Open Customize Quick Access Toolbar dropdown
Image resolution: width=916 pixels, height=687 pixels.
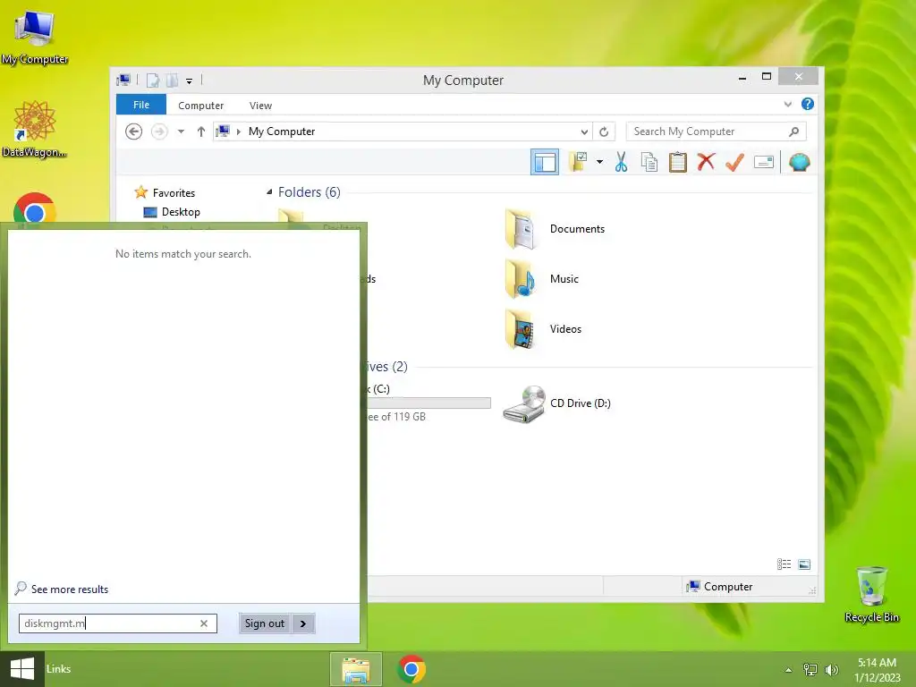(x=190, y=81)
